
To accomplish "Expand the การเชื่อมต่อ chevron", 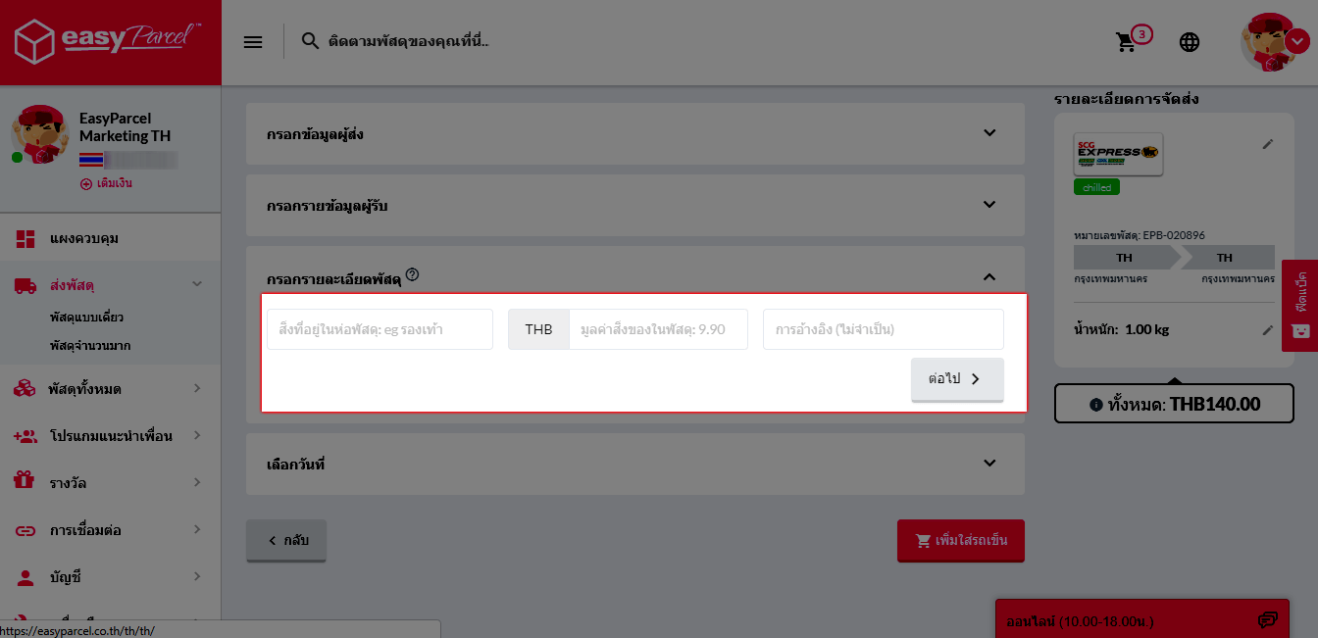I will pyautogui.click(x=197, y=529).
